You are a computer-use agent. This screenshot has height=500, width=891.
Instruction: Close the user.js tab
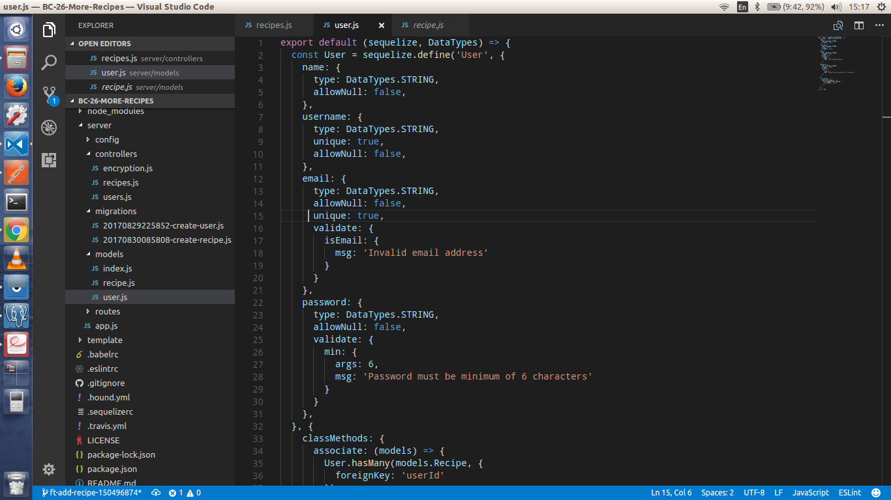[x=382, y=25]
